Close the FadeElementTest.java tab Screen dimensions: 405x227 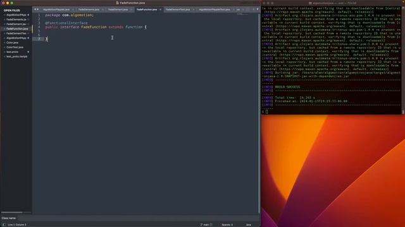click(194, 9)
